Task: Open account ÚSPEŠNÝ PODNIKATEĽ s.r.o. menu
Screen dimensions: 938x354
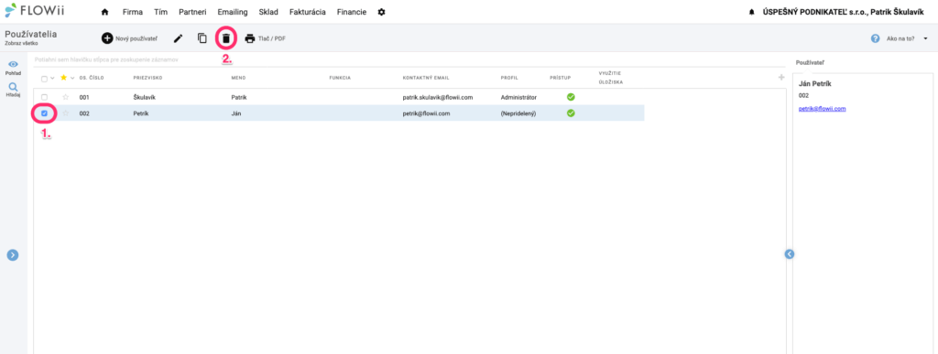Action: coord(843,12)
